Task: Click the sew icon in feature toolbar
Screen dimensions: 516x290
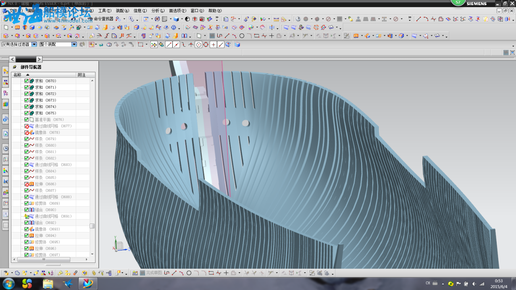Action: (x=184, y=36)
